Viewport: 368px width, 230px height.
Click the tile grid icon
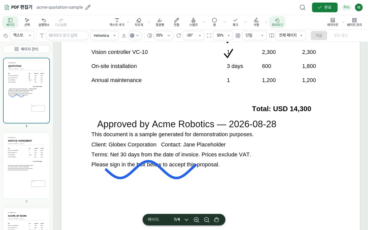(x=238, y=36)
